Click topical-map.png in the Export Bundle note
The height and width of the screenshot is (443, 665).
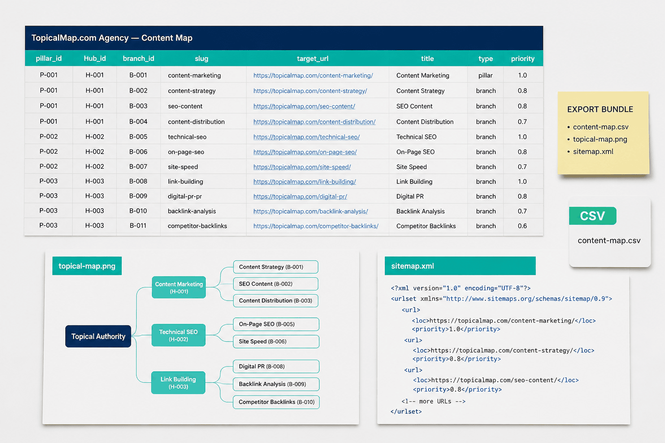pos(600,139)
